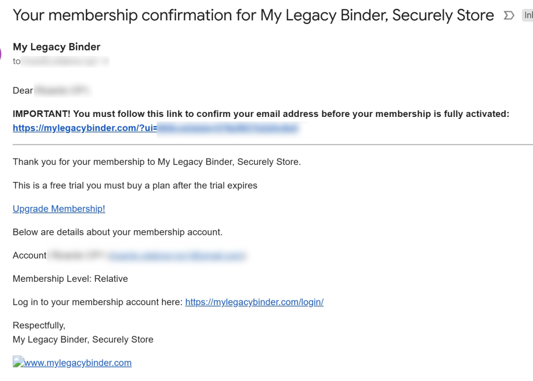Open the mylegacybinder.com/login/ link
533x381 pixels.
pos(254,302)
